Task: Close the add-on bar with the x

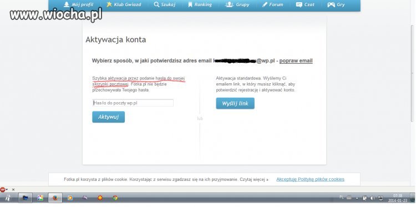Action: [x=13, y=190]
